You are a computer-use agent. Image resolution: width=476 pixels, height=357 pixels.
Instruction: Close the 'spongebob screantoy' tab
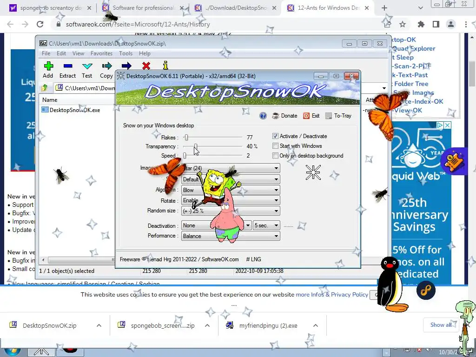pyautogui.click(x=89, y=8)
